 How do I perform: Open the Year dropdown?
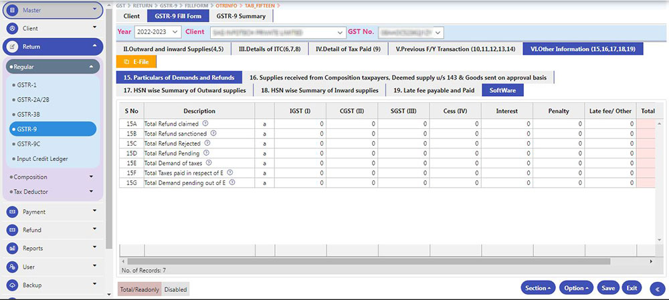[x=158, y=32]
